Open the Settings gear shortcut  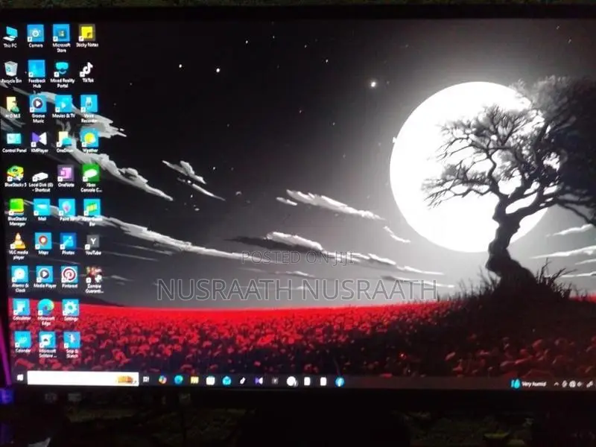pos(71,310)
